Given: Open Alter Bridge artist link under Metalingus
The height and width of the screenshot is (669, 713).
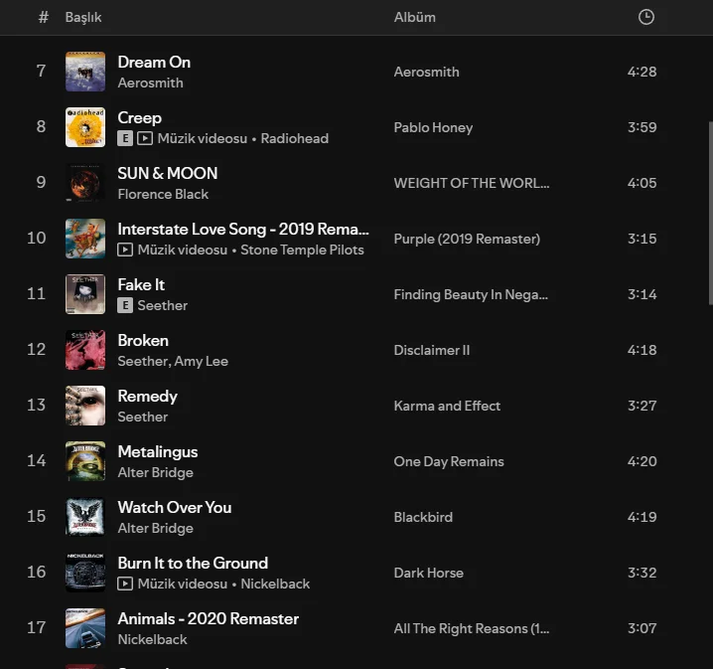Looking at the screenshot, I should click(156, 473).
